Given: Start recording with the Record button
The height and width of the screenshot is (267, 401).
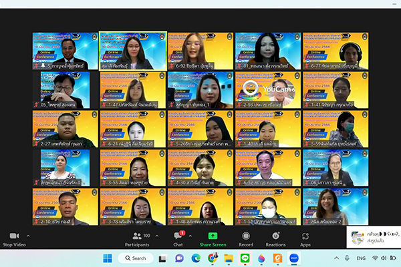Looking at the screenshot, I should tap(246, 236).
